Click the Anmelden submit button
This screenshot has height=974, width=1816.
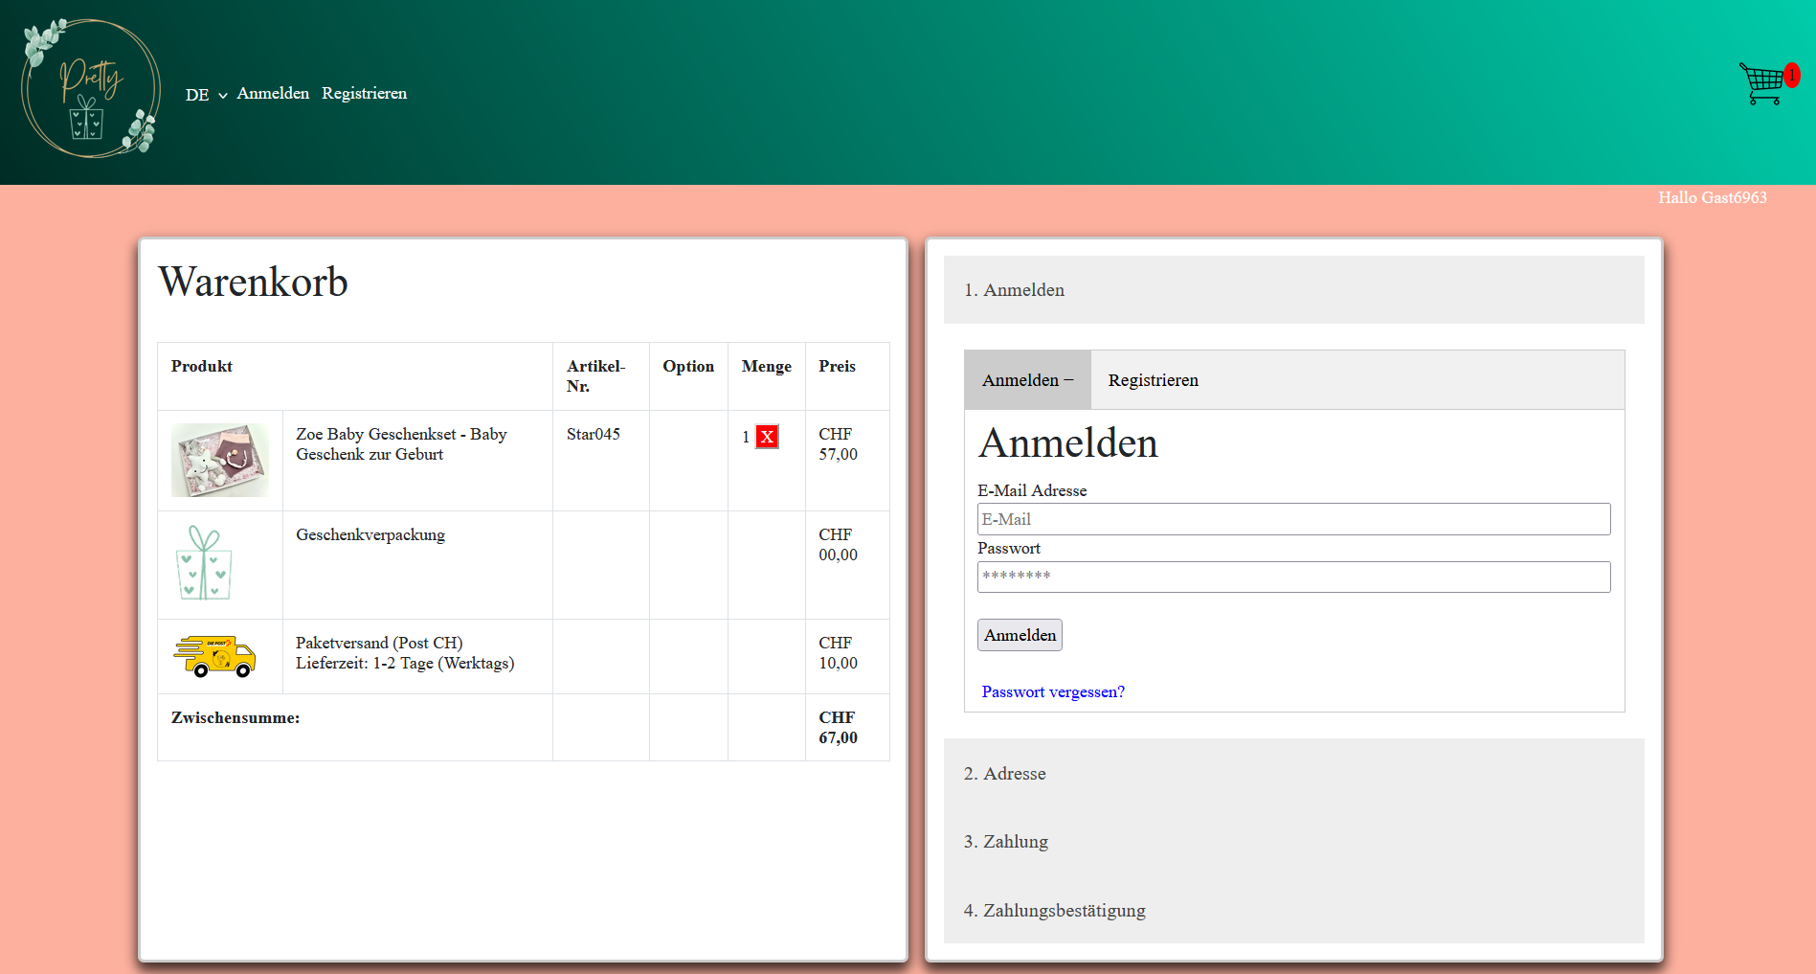[1019, 634]
